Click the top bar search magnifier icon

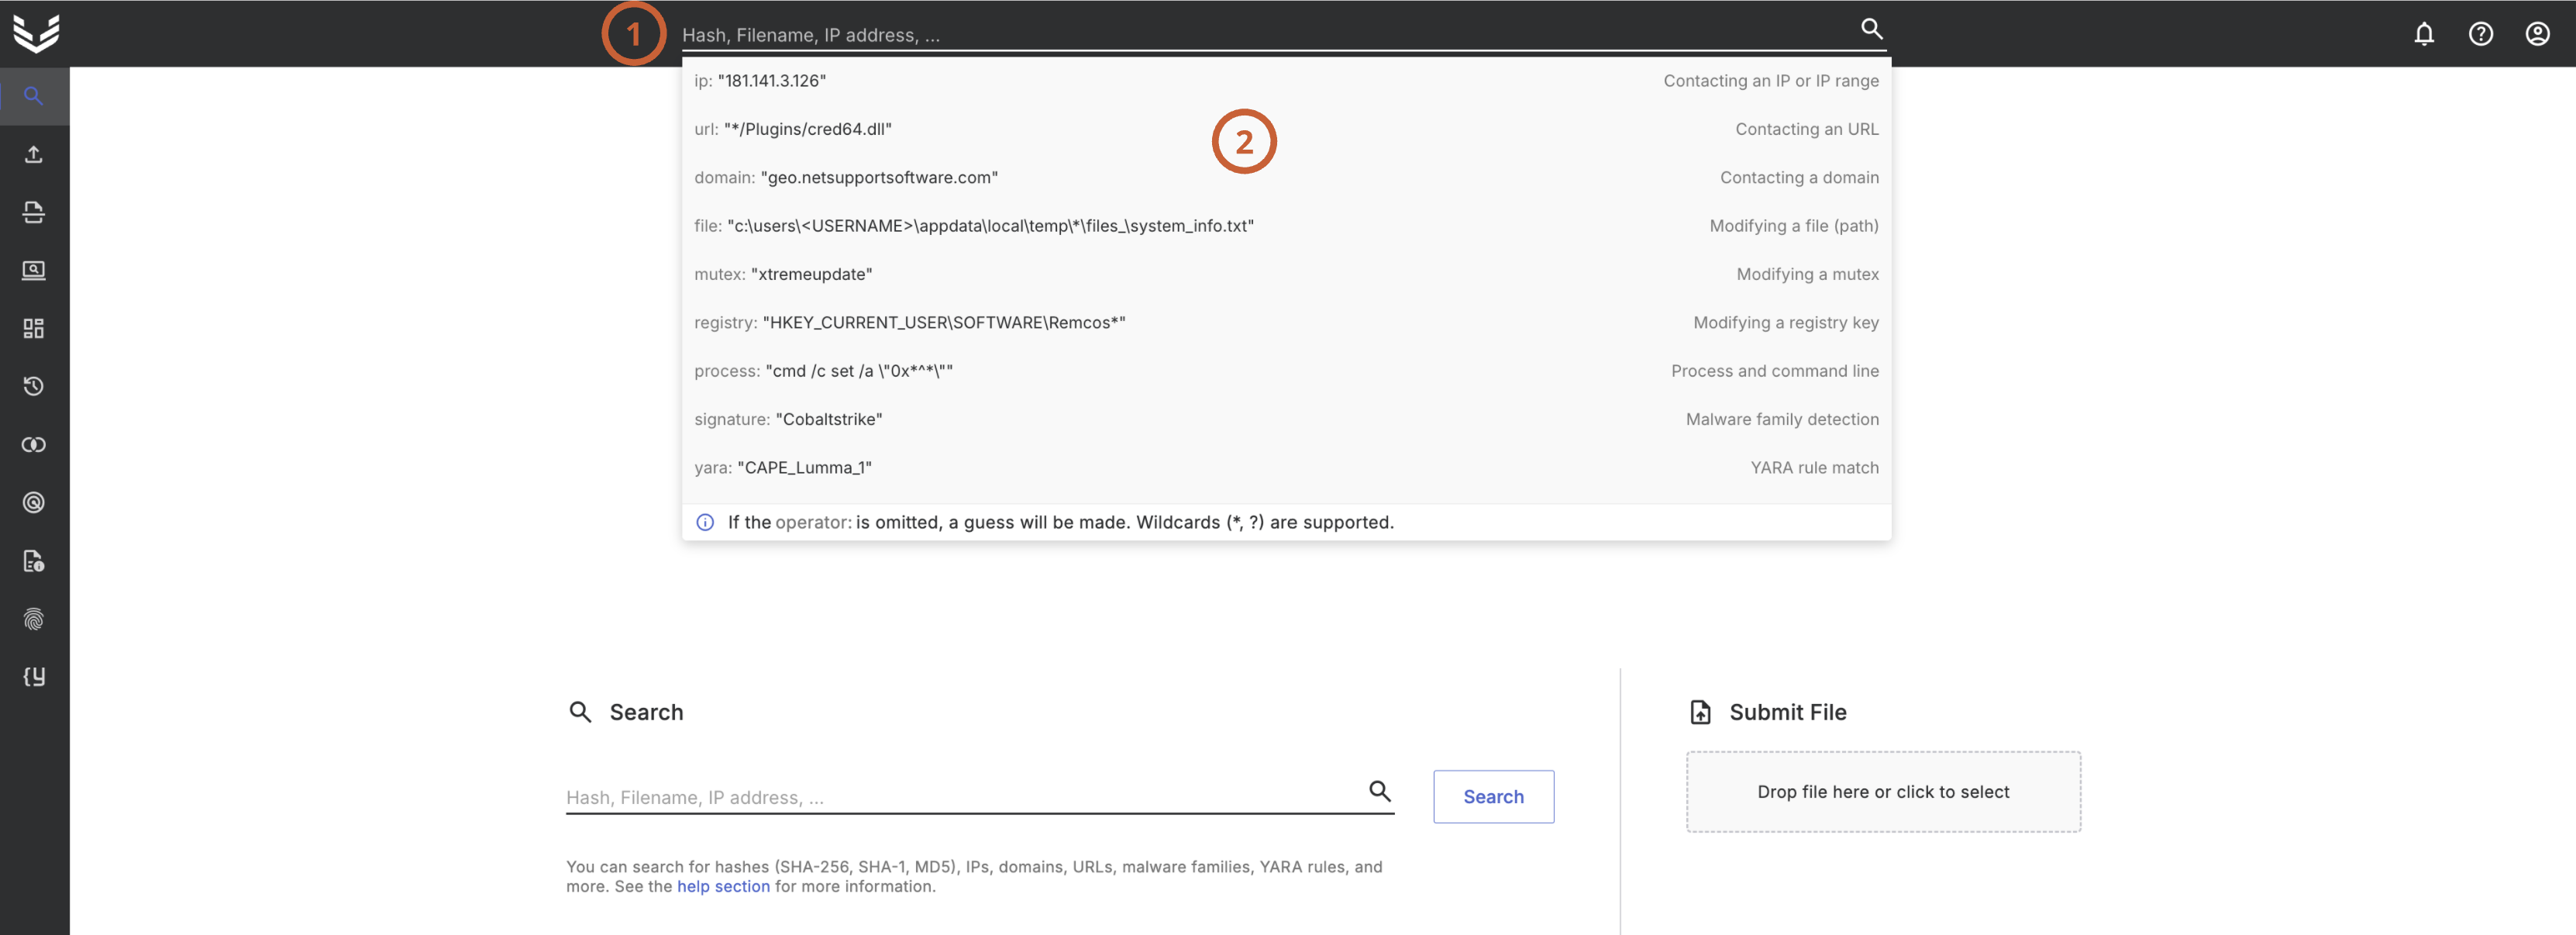1871,29
